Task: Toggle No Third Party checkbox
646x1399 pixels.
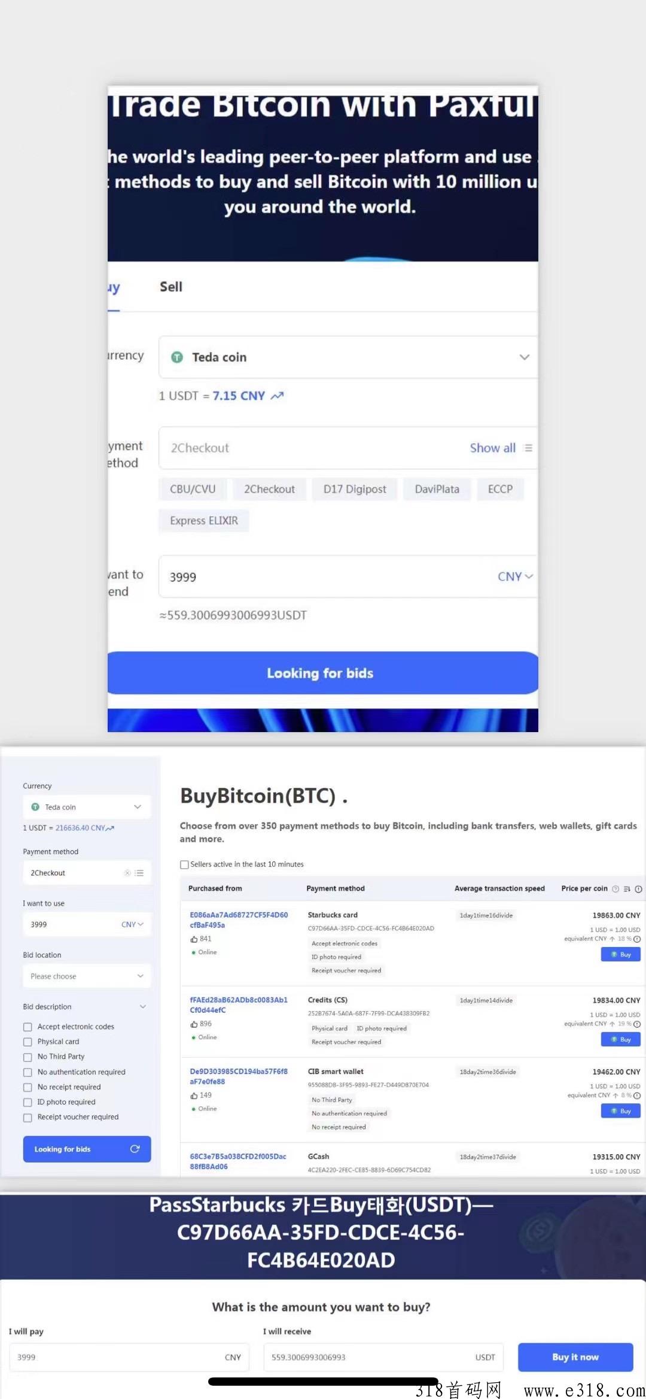Action: (28, 1057)
